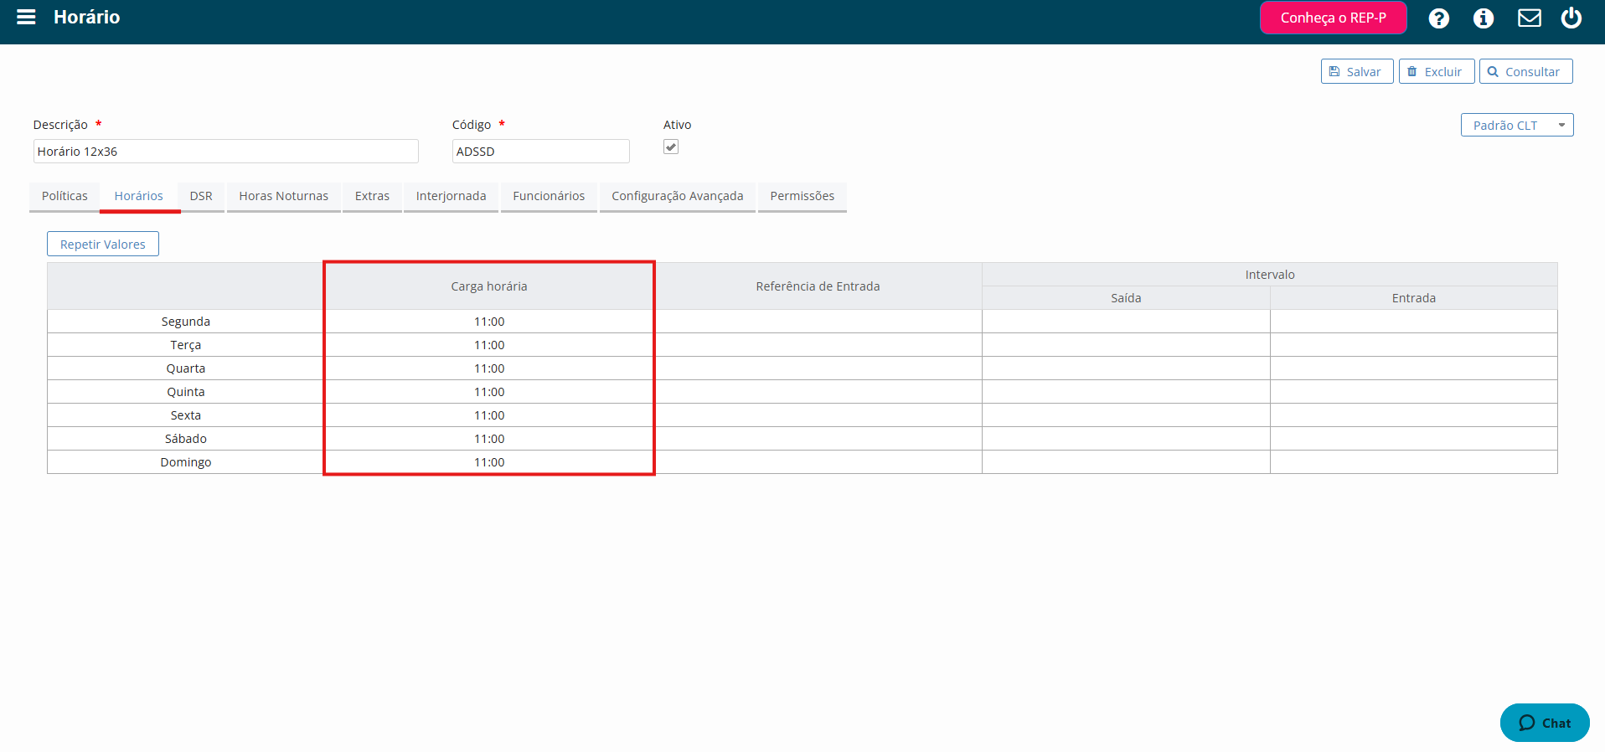Open the DSR tab
The image size is (1605, 752).
pyautogui.click(x=201, y=196)
